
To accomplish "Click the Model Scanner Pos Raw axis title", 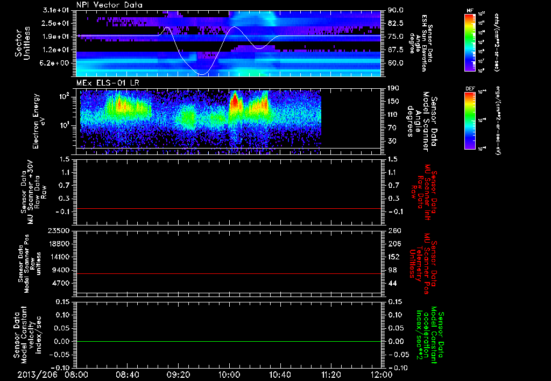I will [29, 264].
